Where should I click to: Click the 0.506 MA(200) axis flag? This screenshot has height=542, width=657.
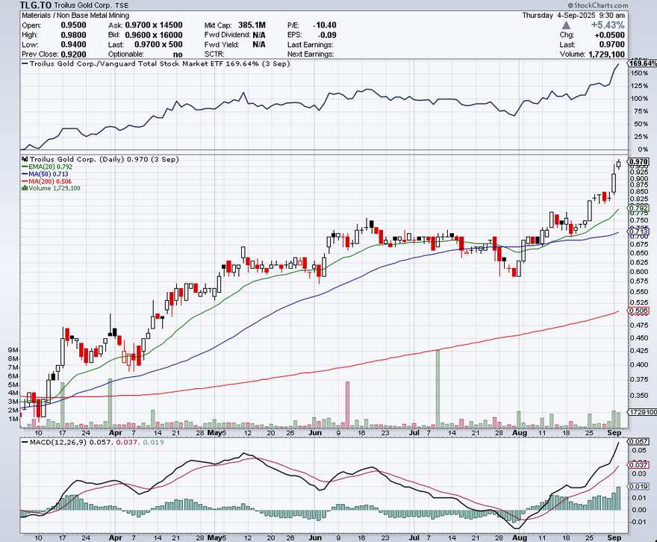[x=638, y=311]
